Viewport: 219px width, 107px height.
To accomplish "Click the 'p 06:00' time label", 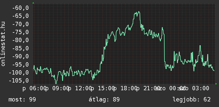I will click(34, 88).
